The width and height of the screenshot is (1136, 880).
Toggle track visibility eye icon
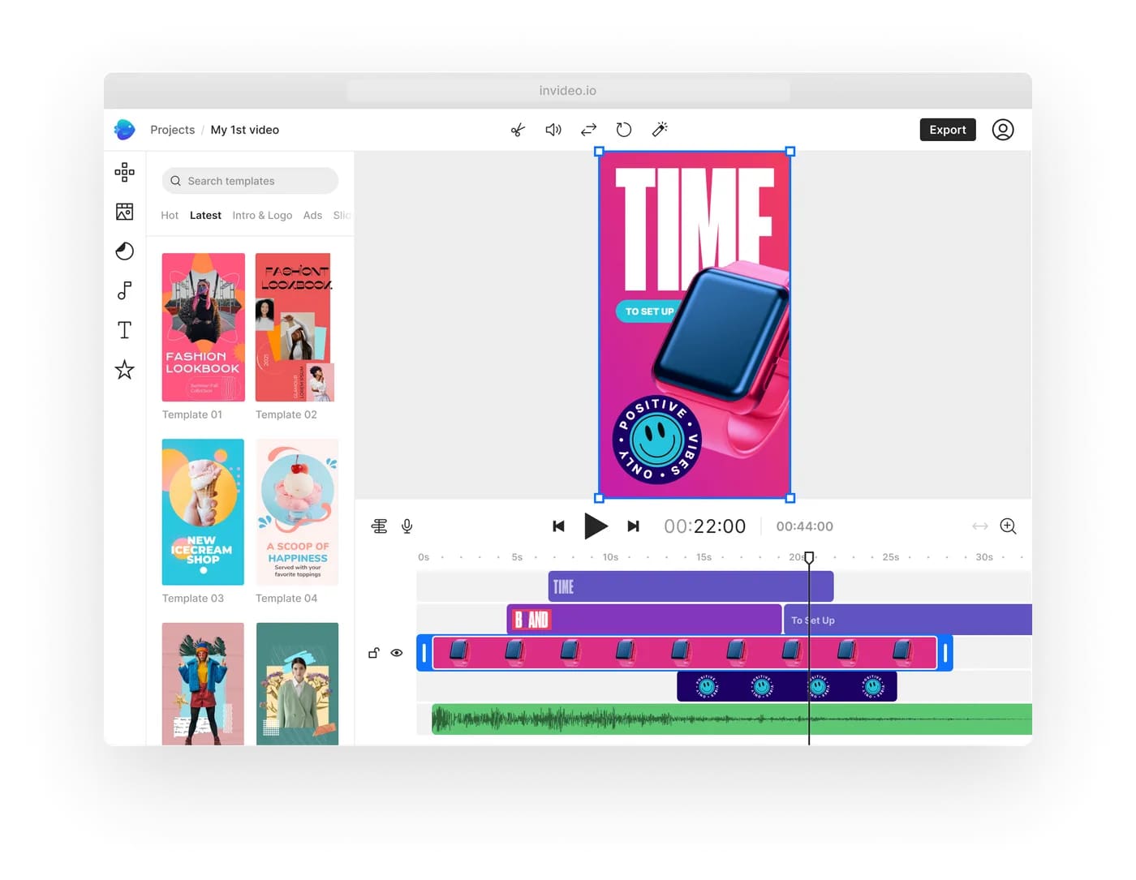pos(397,653)
